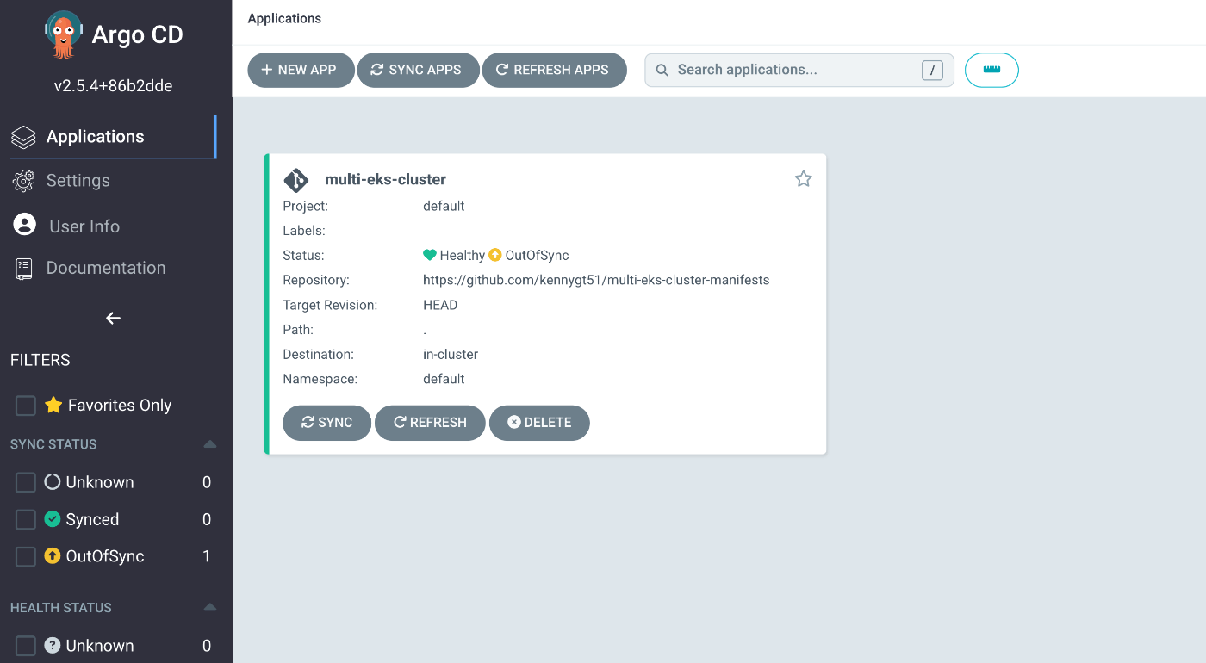Collapse the SYNC STATUS filter section
The width and height of the screenshot is (1206, 663).
point(209,444)
